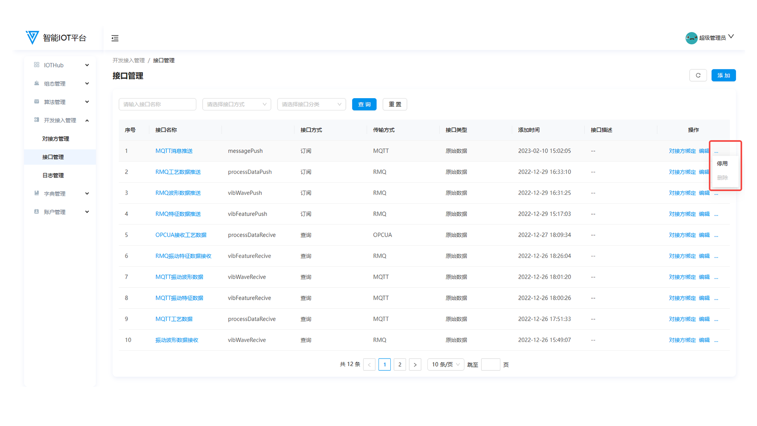757x426 pixels.
Task: Open 日志管理 in the sidebar
Action: click(53, 175)
